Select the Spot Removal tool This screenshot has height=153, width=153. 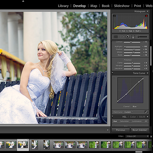122,37
